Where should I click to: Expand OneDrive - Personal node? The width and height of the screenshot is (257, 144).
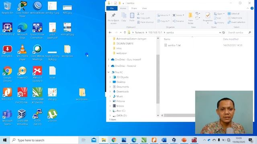pos(108,66)
